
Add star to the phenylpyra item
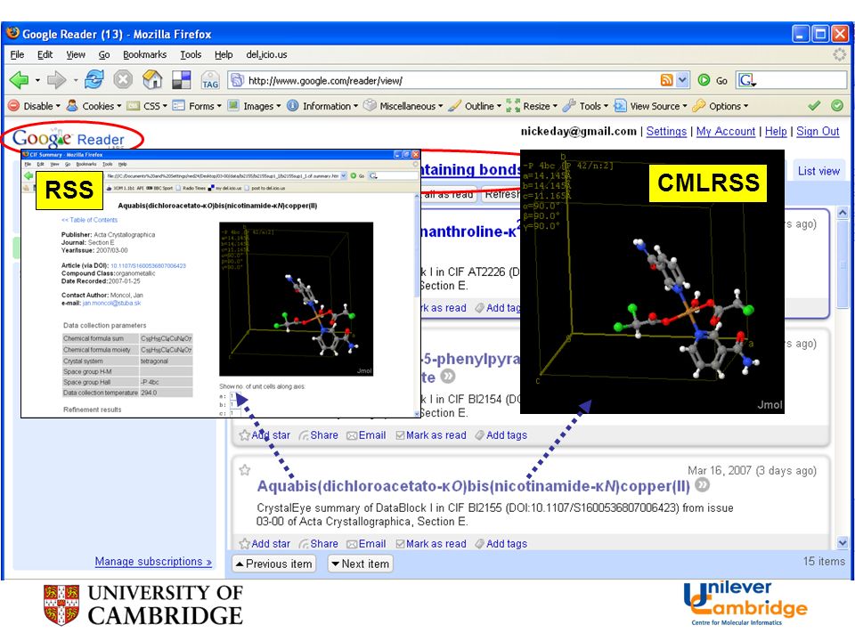(265, 435)
